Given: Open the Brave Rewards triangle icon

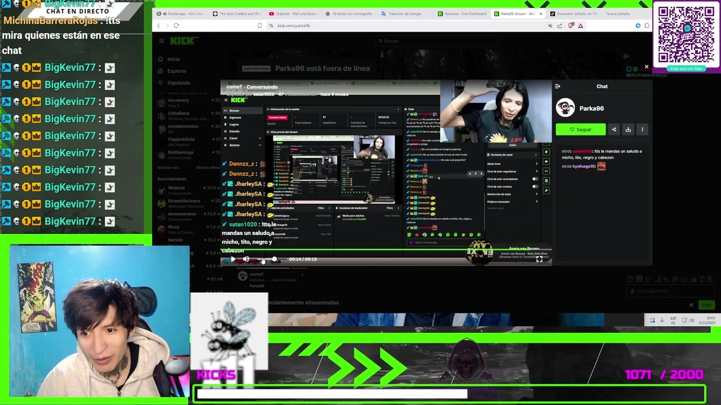Looking at the screenshot, I should [580, 25].
